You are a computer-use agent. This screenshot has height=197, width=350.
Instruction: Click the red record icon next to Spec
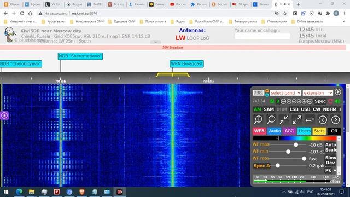click(x=330, y=101)
